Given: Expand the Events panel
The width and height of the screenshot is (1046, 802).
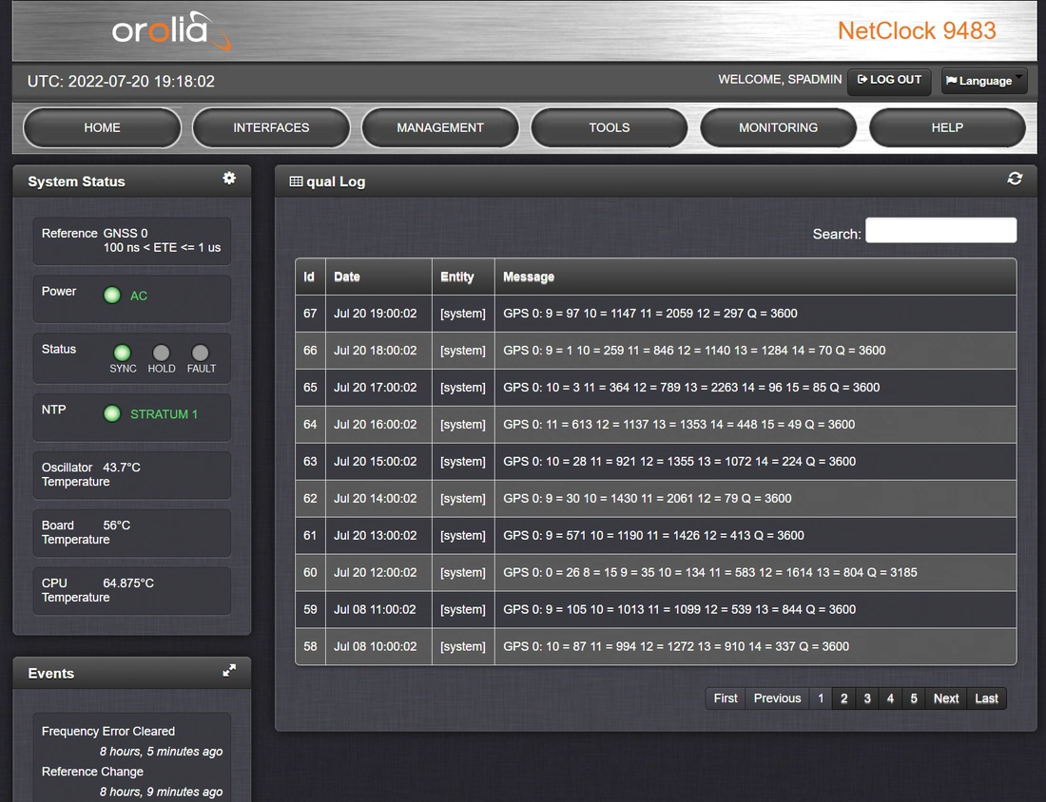Looking at the screenshot, I should point(229,671).
